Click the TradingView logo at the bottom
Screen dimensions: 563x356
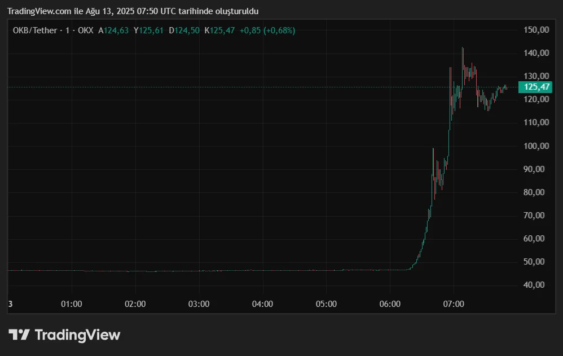coord(64,335)
